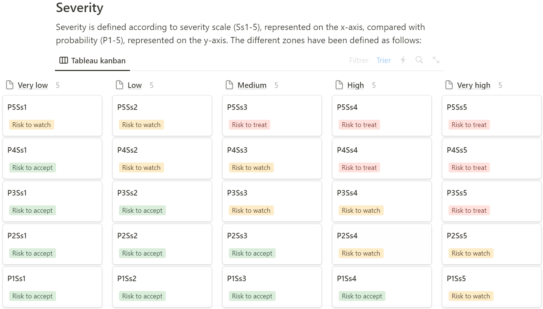The width and height of the screenshot is (543, 309).
Task: Open search with the magnifier icon
Action: [419, 60]
